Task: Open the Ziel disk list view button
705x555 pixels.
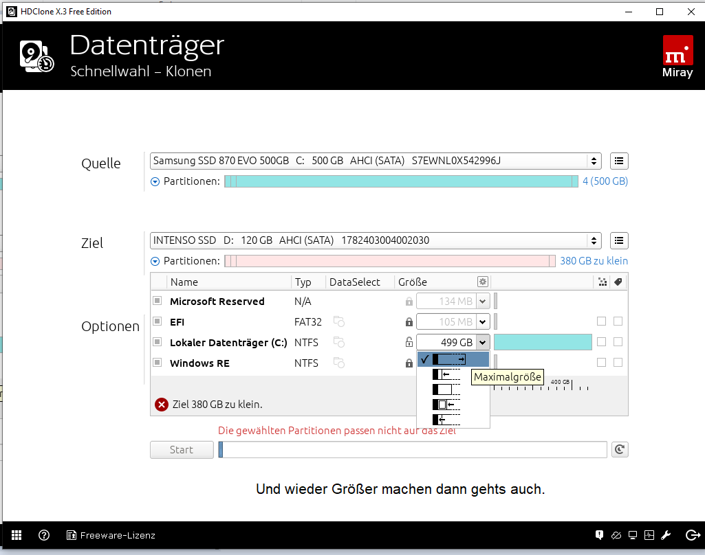Action: click(x=619, y=240)
